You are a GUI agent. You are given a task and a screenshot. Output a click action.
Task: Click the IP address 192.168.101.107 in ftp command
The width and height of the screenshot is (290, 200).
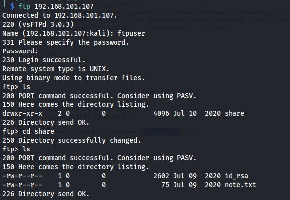pyautogui.click(x=64, y=6)
